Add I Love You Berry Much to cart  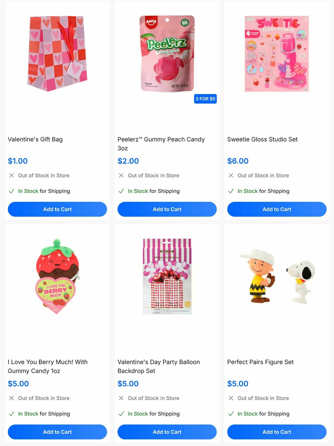[x=57, y=432]
